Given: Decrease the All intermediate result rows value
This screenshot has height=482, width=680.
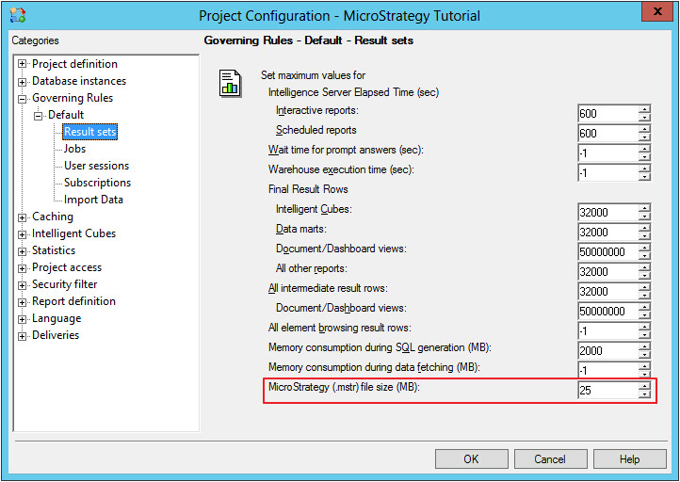Looking at the screenshot, I should point(644,296).
